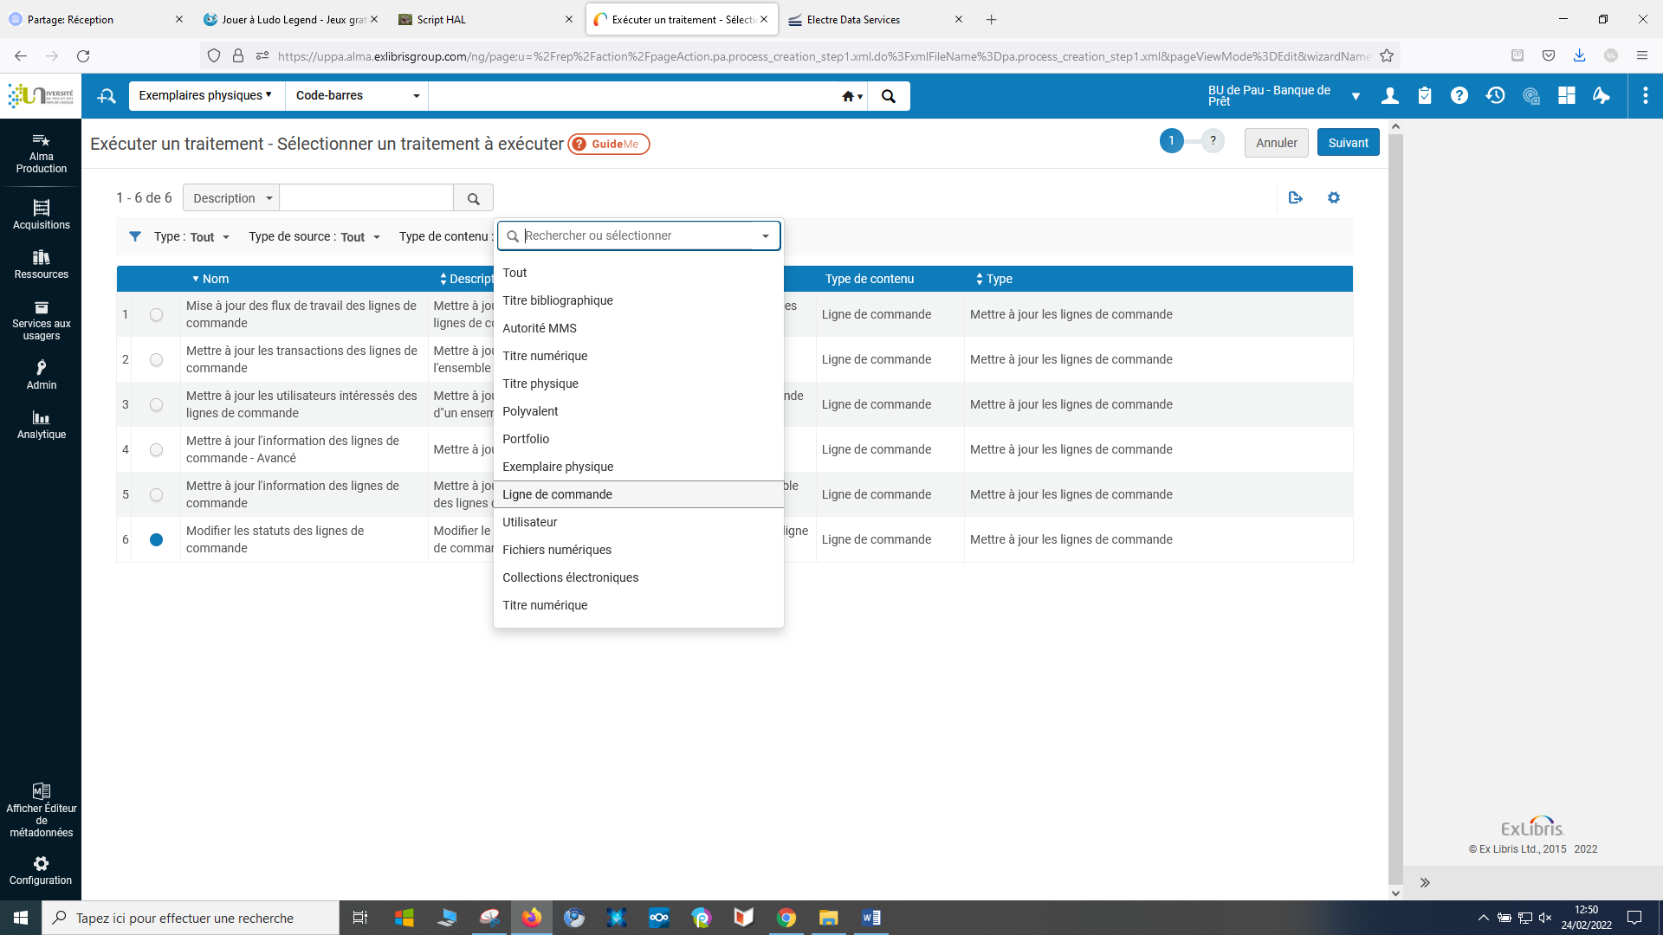This screenshot has height=935, width=1663.
Task: Click the Analytique sidebar icon
Action: (x=41, y=424)
